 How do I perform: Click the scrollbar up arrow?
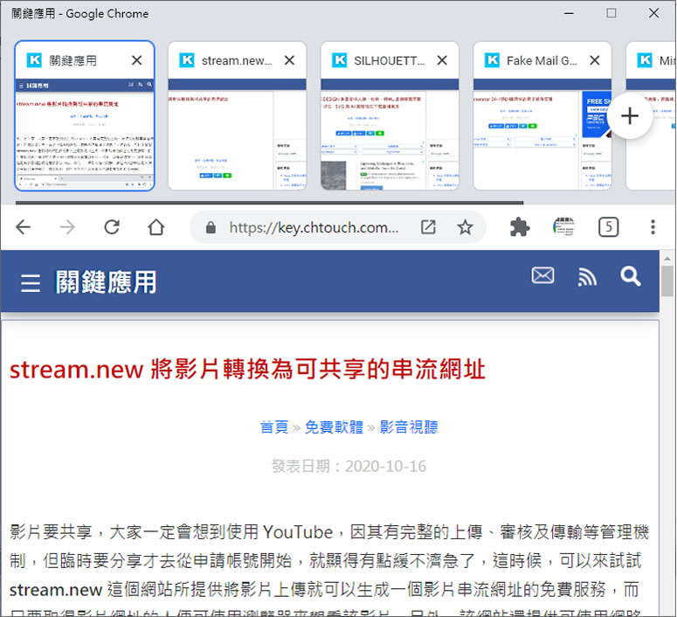[x=667, y=259]
